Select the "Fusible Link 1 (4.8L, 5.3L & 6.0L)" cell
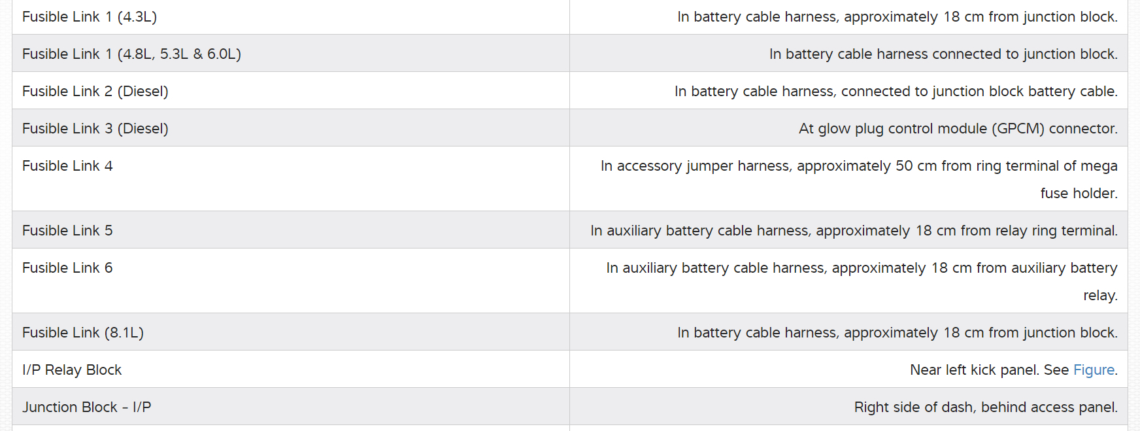The image size is (1140, 431). (131, 54)
